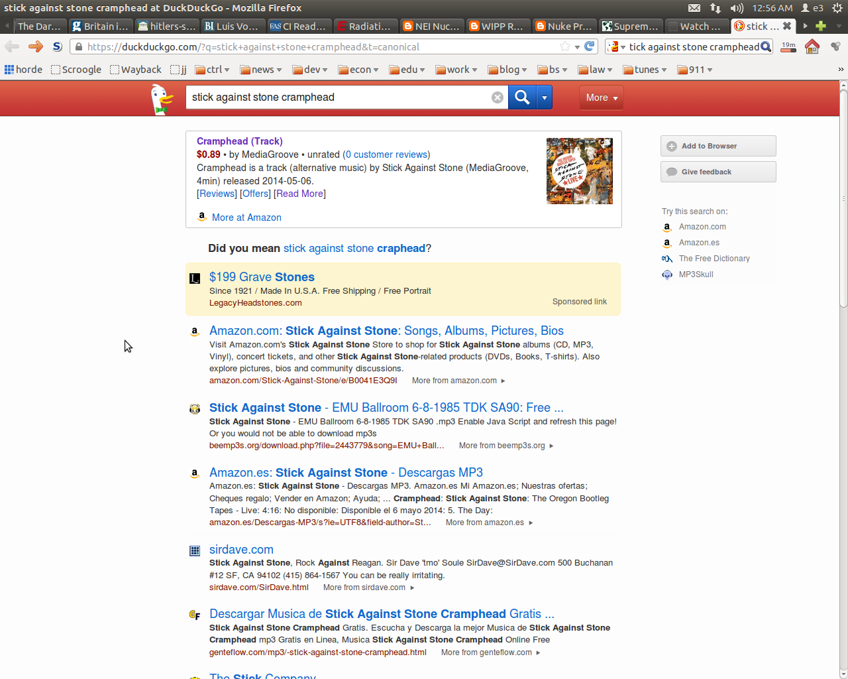This screenshot has width=848, height=679.
Task: Open the More dropdown menu
Action: pos(601,97)
